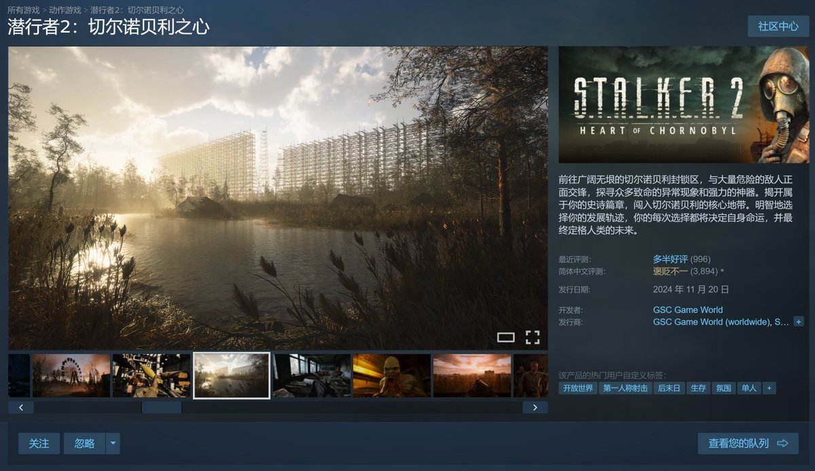Expand publisher list with plus icon

tap(799, 322)
